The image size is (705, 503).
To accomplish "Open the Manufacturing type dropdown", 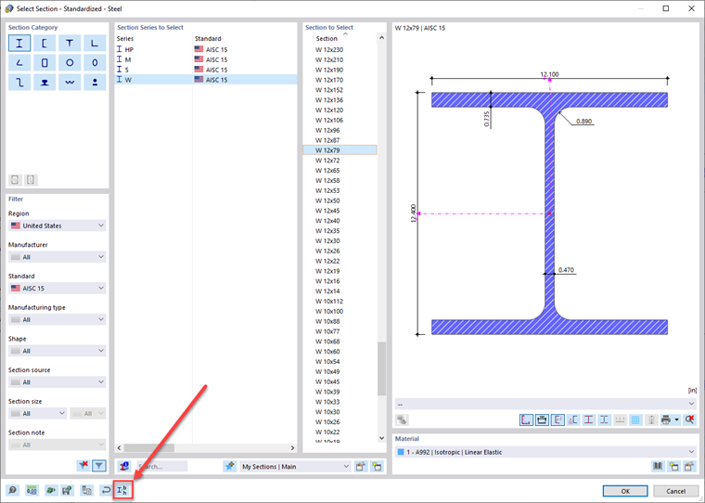I will point(58,319).
